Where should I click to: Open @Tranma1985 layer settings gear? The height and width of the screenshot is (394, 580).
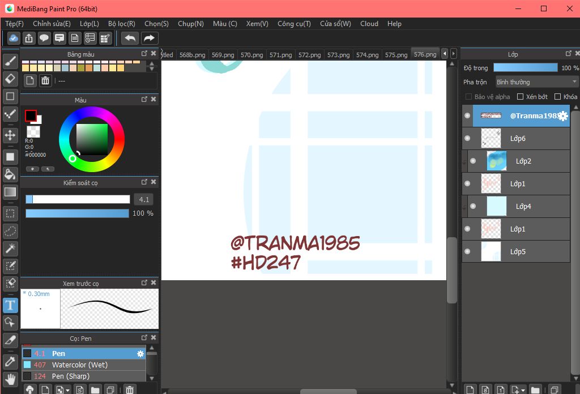[x=563, y=116]
